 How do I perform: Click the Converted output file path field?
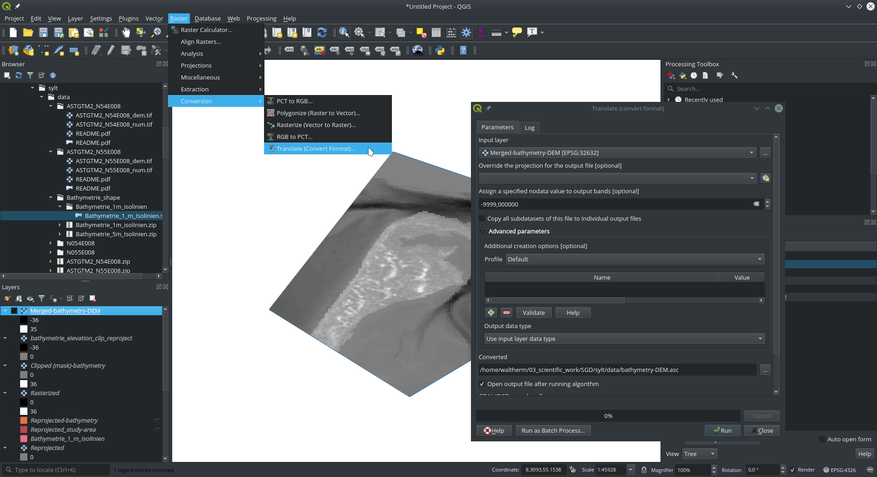[x=617, y=370]
